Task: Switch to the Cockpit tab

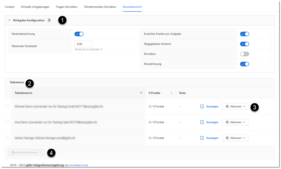Action: 9,7
